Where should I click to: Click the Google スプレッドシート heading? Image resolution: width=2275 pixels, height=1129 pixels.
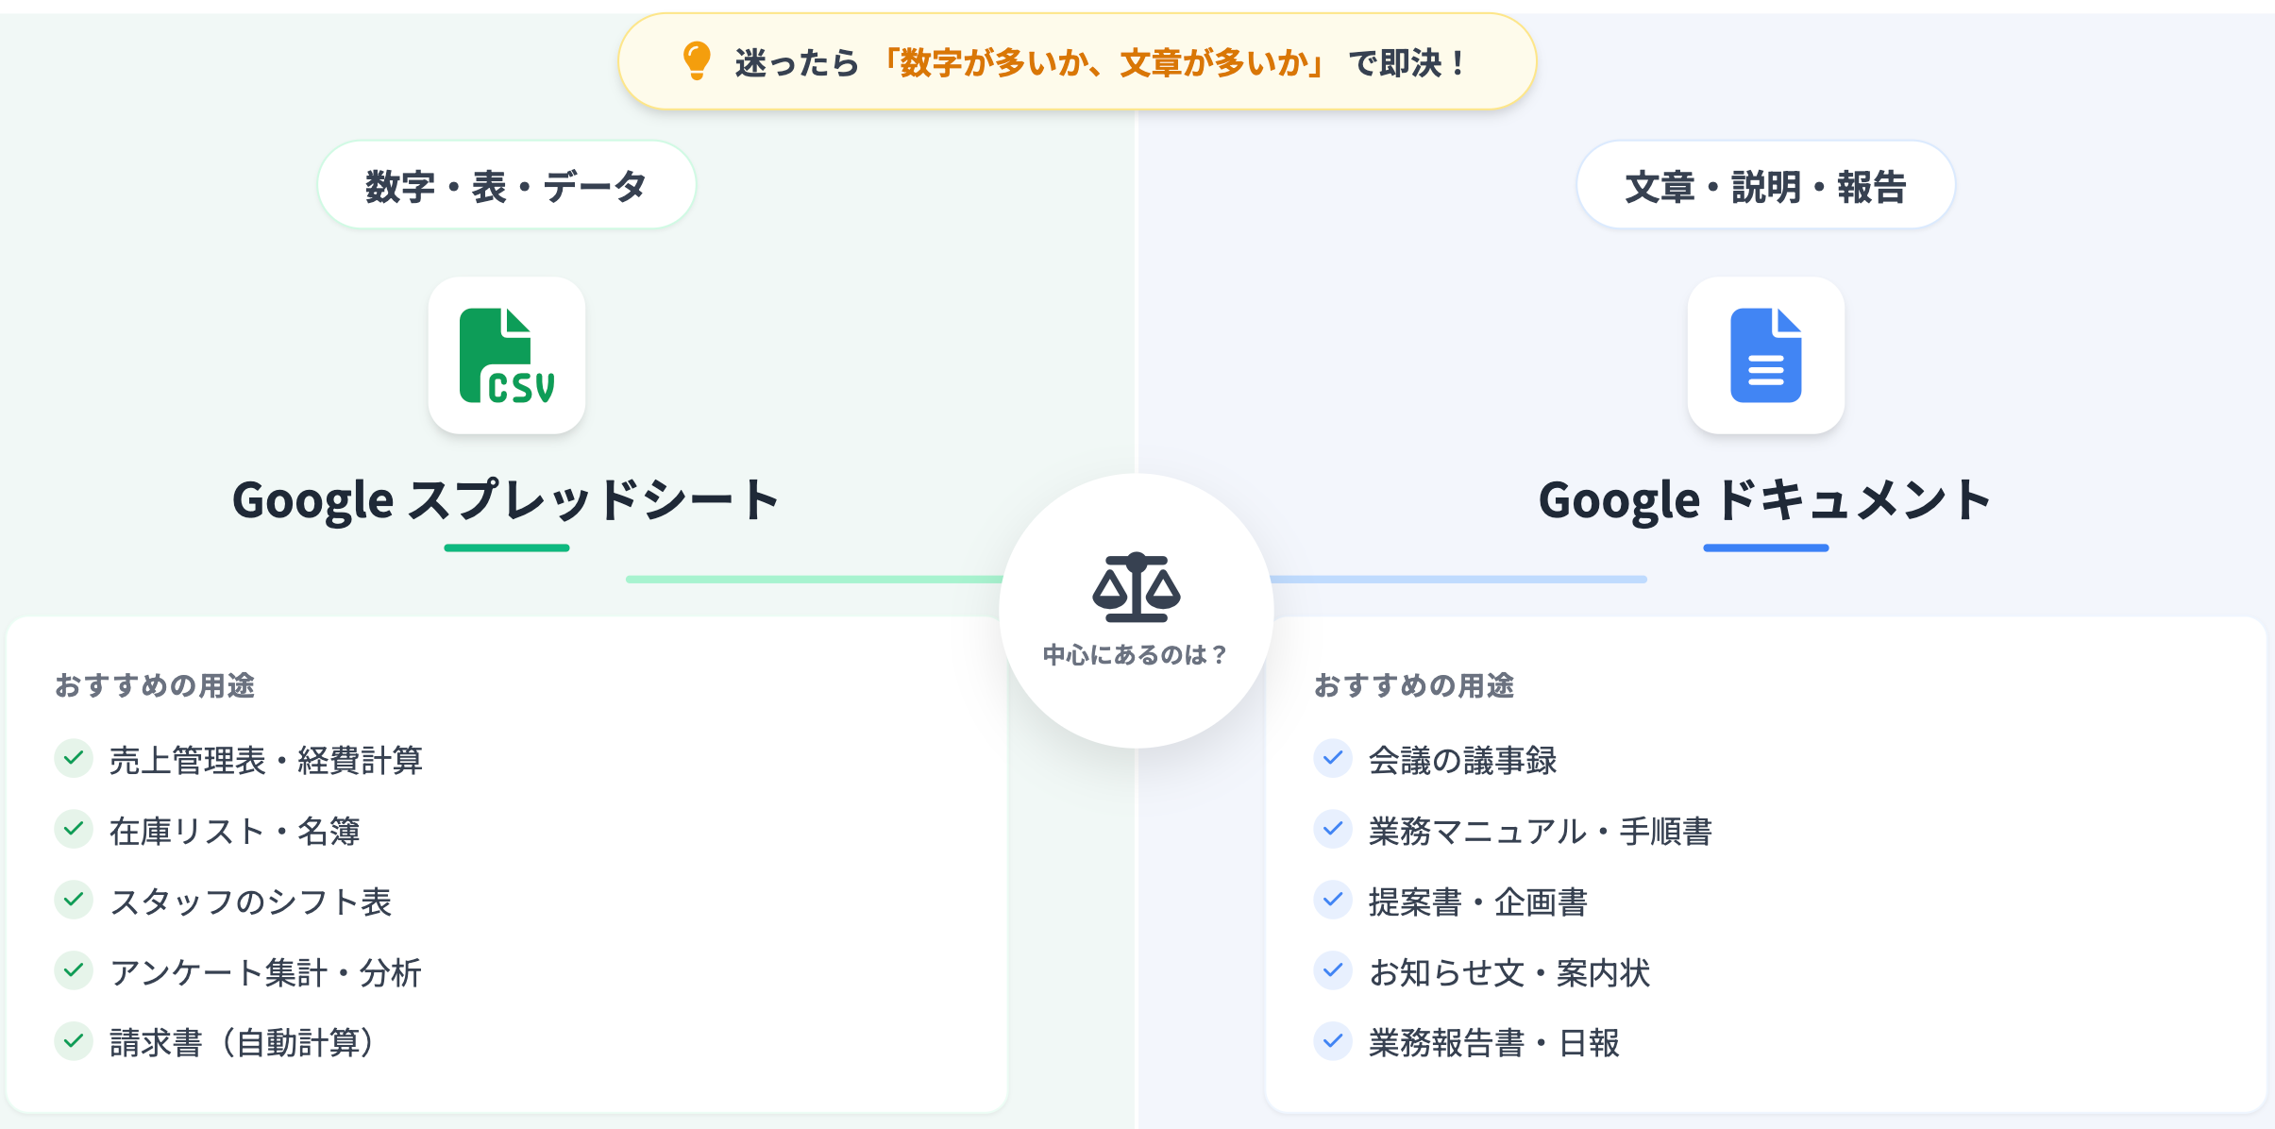tap(507, 499)
